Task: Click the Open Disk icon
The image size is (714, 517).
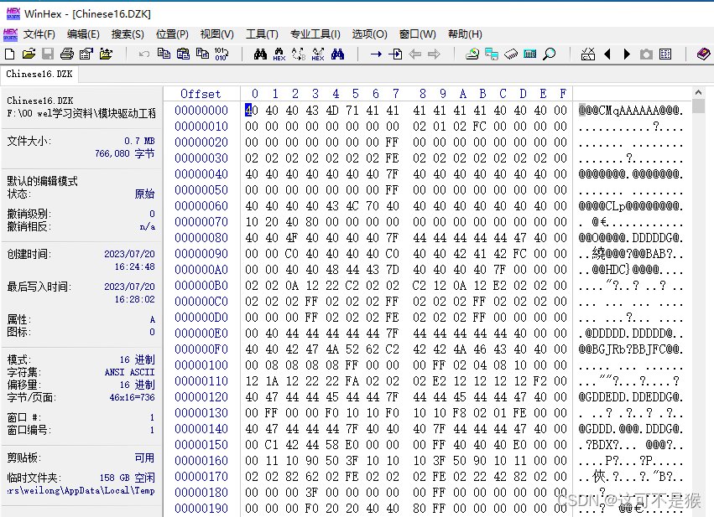Action: point(472,54)
